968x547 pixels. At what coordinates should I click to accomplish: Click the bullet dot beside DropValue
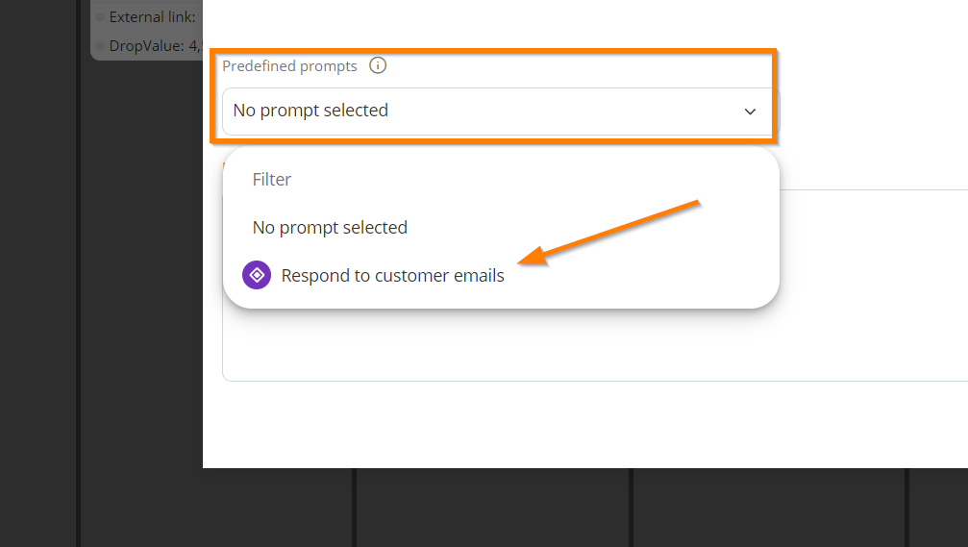point(100,46)
